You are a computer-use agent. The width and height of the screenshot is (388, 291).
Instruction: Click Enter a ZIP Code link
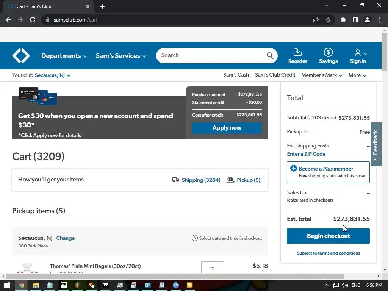pos(306,154)
